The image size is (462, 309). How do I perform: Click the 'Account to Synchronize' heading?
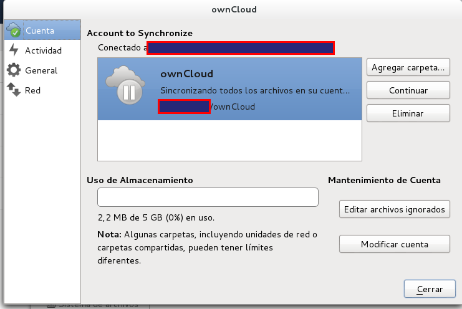click(140, 33)
